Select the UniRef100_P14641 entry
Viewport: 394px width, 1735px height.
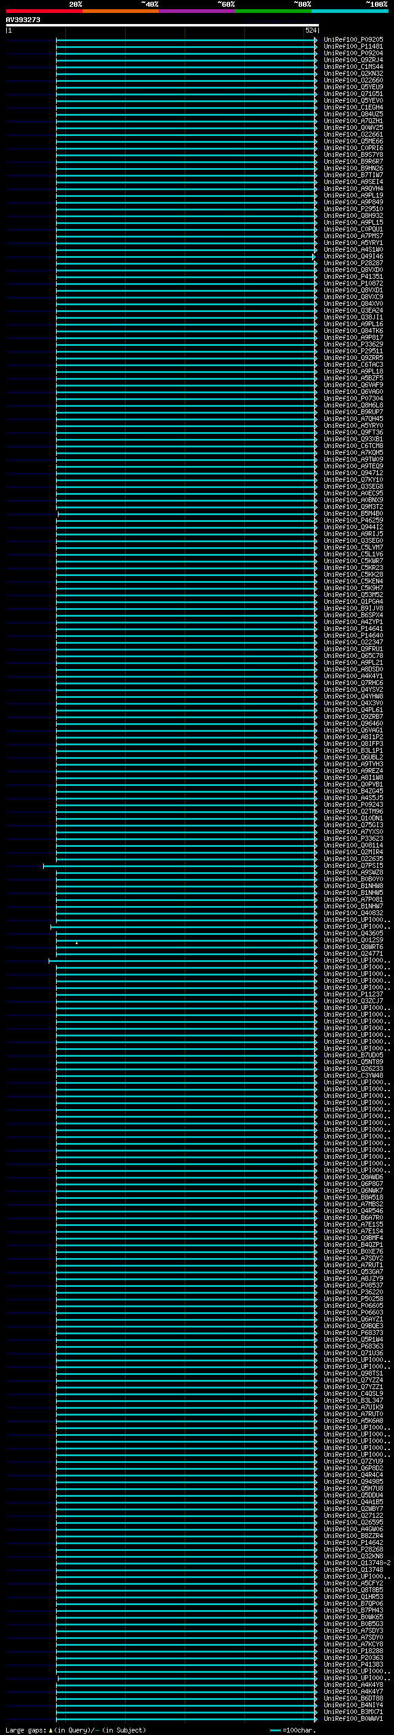click(353, 629)
